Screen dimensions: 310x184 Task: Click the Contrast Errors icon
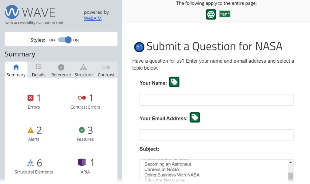[82, 98]
